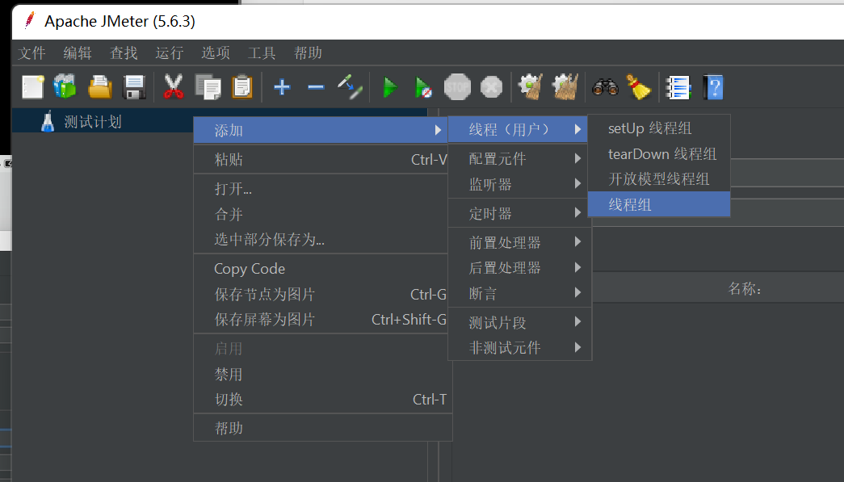Click the Paste clipboard icon
844x482 pixels.
[242, 86]
